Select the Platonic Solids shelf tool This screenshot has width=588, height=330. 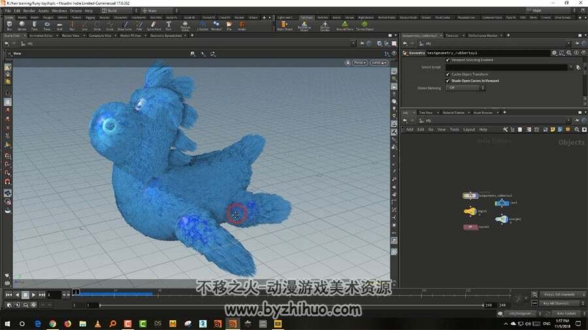coord(186,26)
